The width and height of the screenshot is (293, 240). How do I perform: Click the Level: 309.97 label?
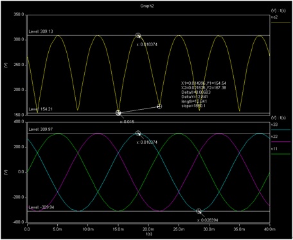click(40, 129)
